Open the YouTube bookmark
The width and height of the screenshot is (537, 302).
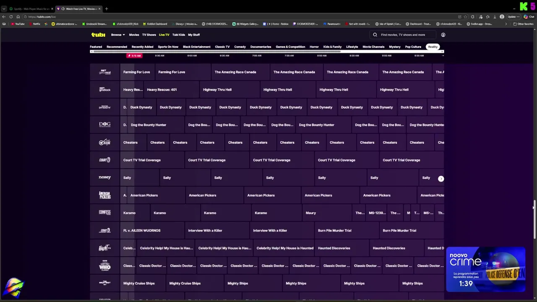(18, 24)
